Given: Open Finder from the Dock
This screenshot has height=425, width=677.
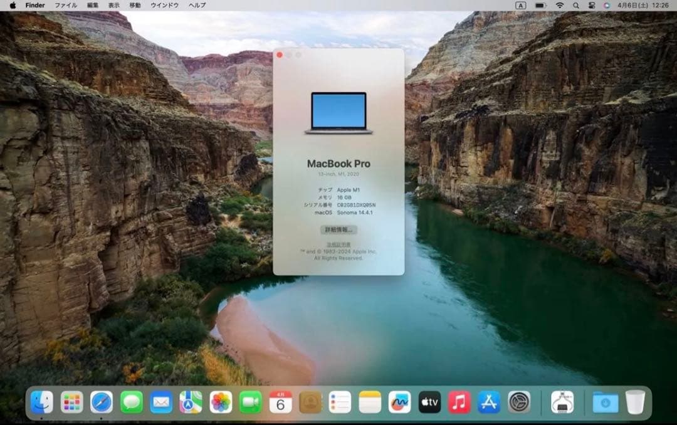Looking at the screenshot, I should click(x=42, y=402).
